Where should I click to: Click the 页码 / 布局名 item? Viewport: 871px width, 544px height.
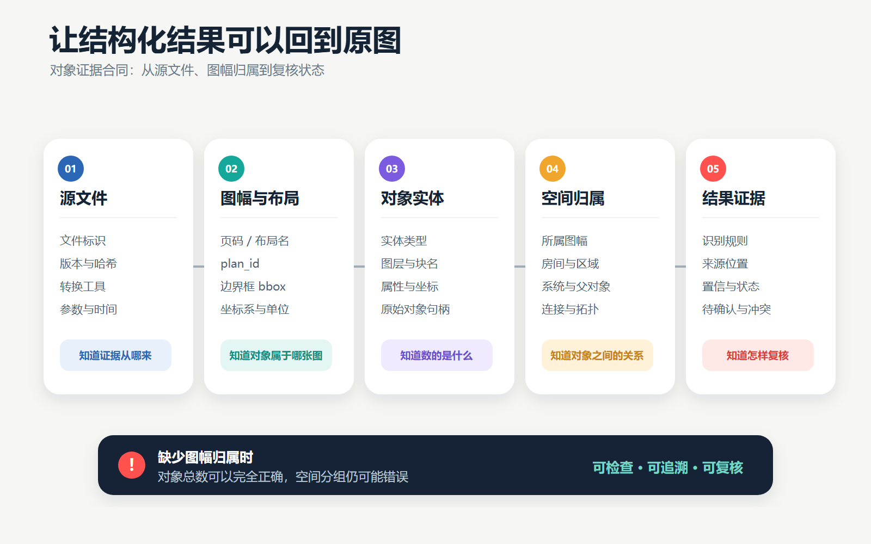point(255,240)
